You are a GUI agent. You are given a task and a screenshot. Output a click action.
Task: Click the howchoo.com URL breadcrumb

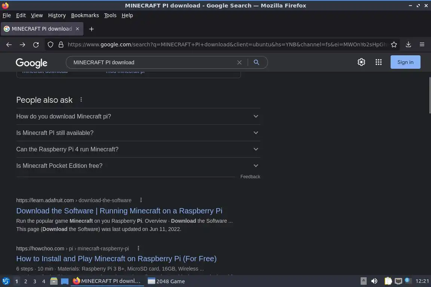coord(73,249)
